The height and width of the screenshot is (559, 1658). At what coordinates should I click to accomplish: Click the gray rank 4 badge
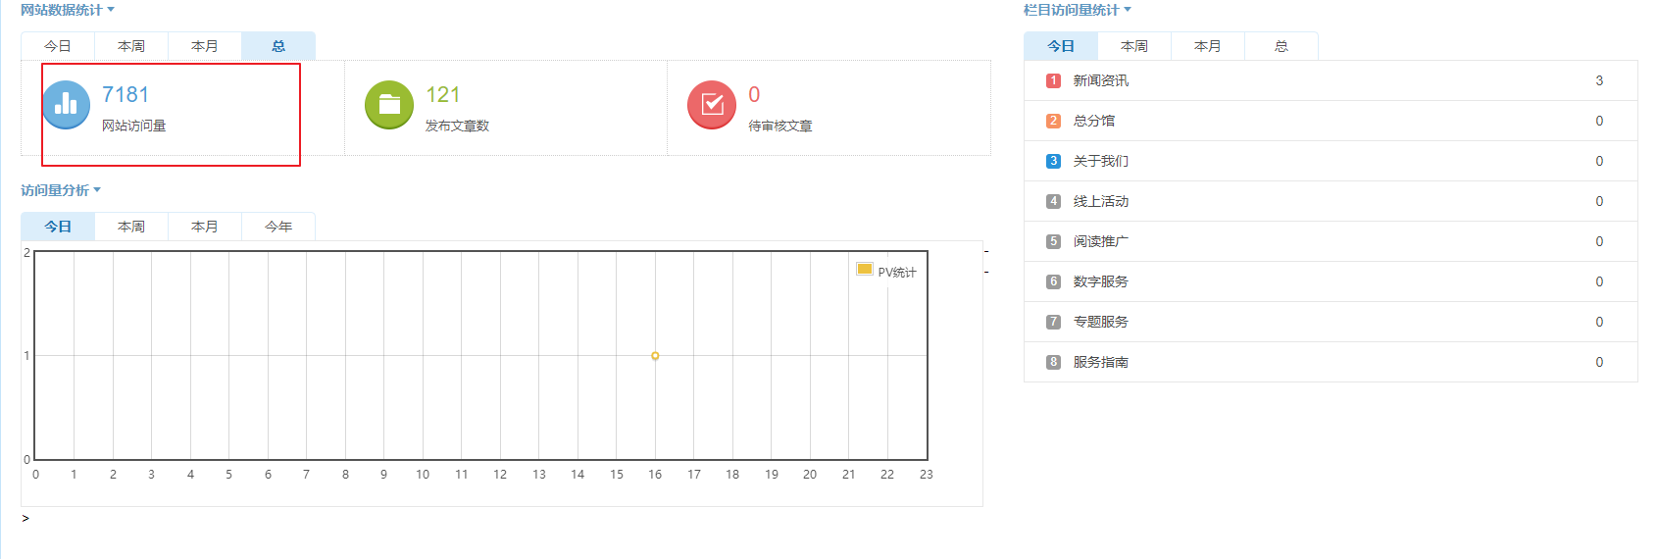[1053, 201]
